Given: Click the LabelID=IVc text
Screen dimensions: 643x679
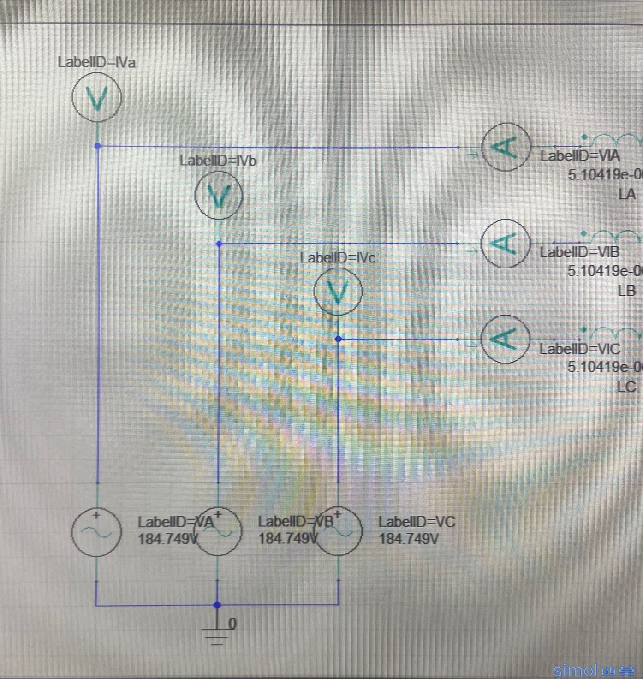Looking at the screenshot, I should click(x=338, y=257).
